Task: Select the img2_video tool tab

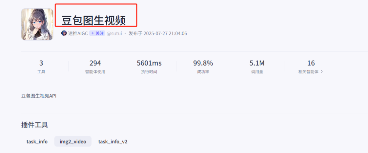Action: pos(73,141)
